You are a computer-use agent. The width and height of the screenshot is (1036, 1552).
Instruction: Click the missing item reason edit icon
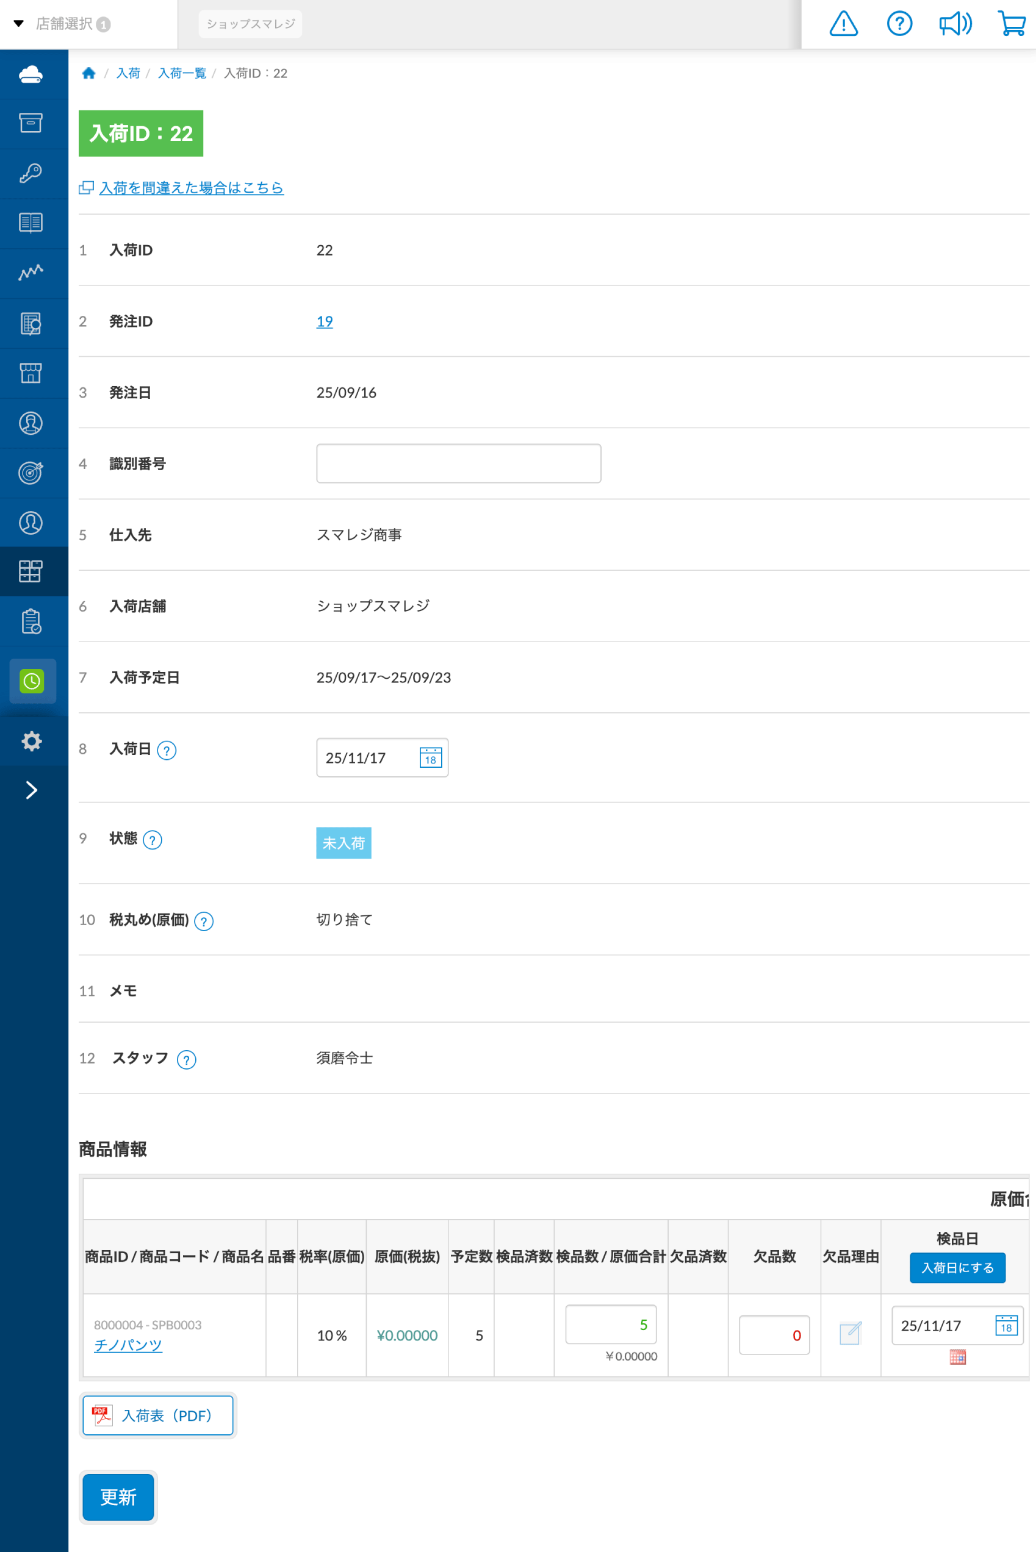tap(850, 1332)
